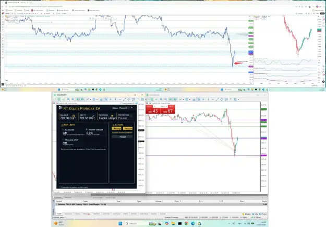Viewport: 326px width, 227px height.
Task: Open timeframe periods dropdown in left MetaTrader toolbar
Action: 97,99
